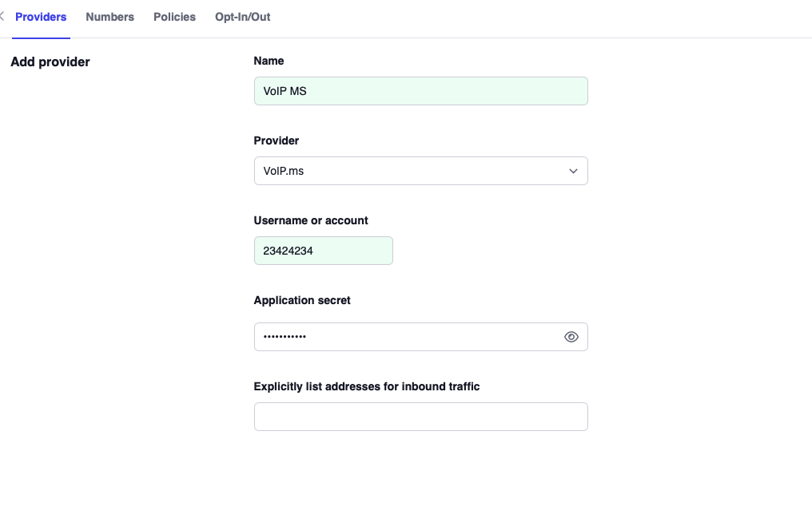Image resolution: width=812 pixels, height=526 pixels.
Task: Place cursor on the 23424234 account value
Action: pyautogui.click(x=288, y=251)
